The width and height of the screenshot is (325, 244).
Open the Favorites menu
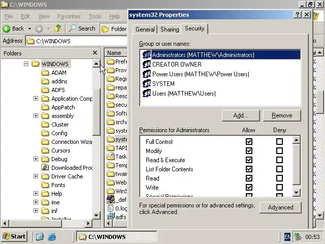(69, 16)
